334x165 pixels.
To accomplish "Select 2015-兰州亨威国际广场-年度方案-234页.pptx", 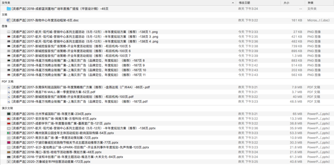I will click(51, 114).
